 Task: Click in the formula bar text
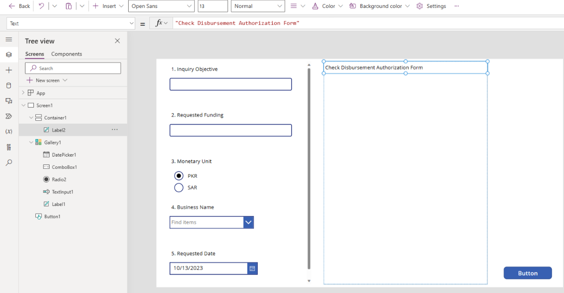click(x=237, y=24)
